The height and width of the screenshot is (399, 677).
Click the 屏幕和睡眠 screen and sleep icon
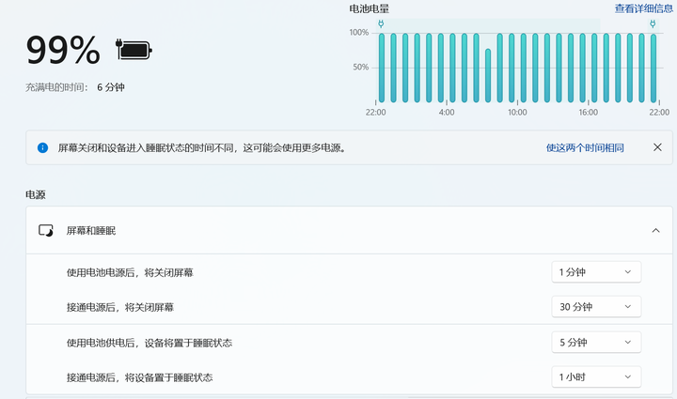tap(46, 231)
